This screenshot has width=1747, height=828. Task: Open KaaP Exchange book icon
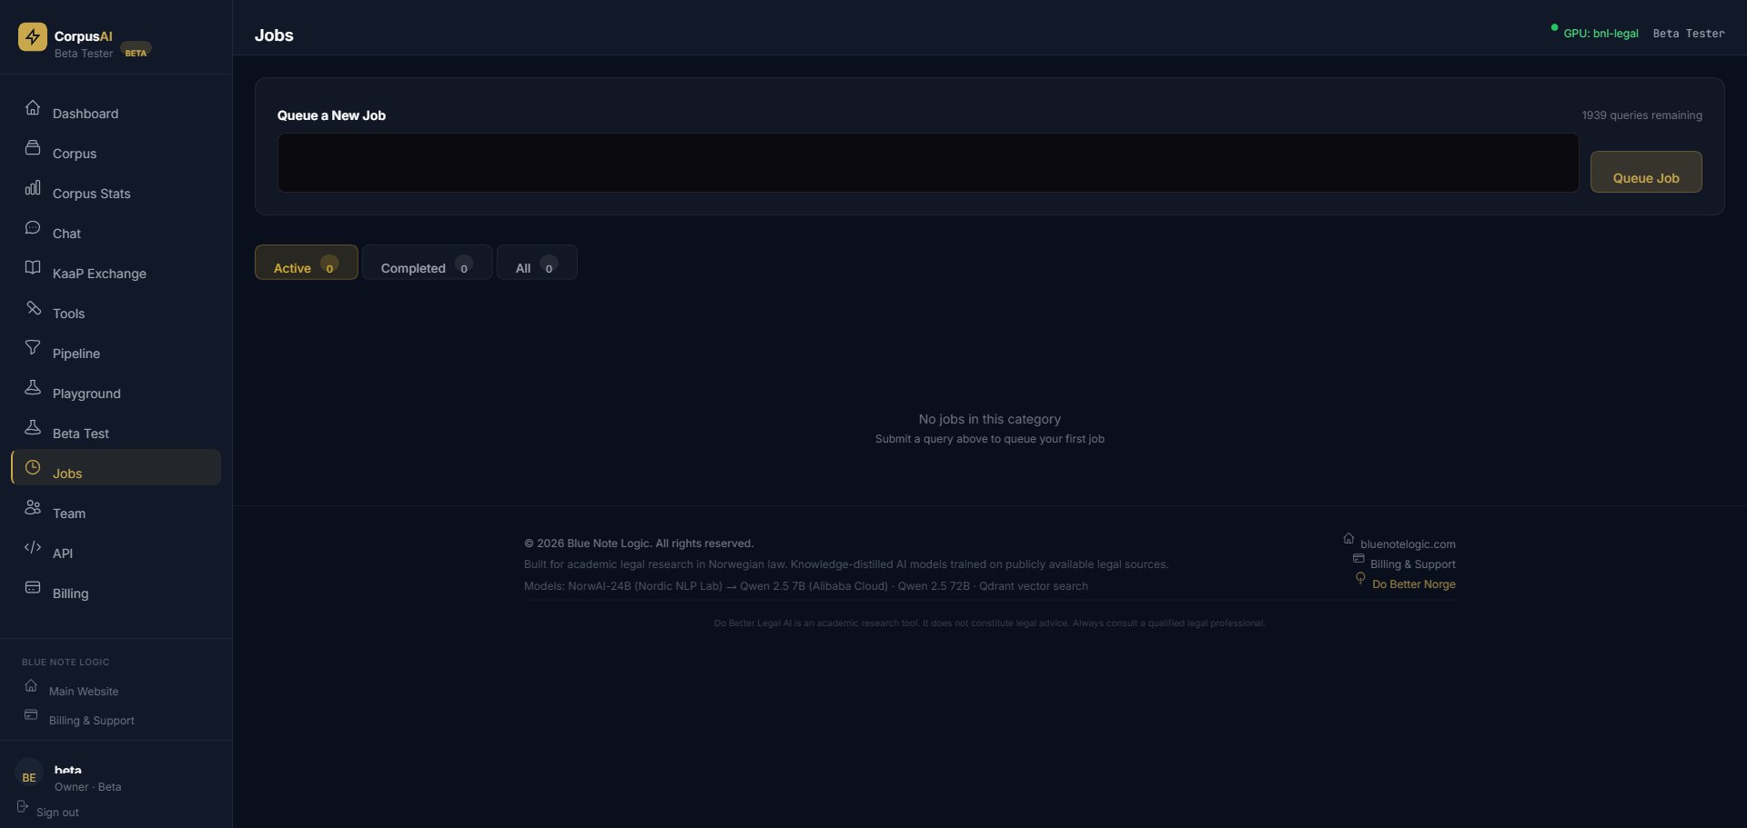[33, 268]
